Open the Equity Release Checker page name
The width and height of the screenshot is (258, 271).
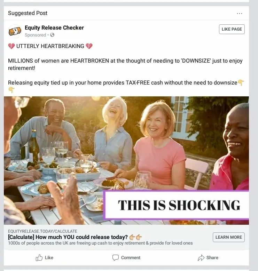[54, 27]
